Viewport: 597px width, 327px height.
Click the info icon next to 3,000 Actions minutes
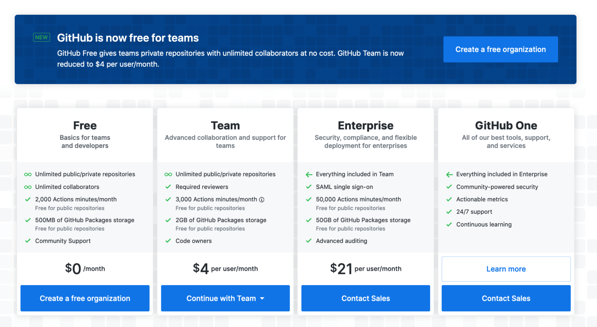[261, 200]
